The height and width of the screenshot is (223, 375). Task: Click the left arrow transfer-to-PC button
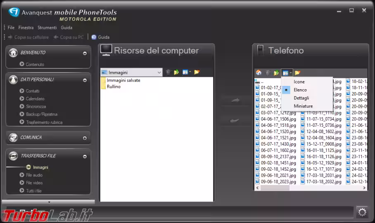pos(235,121)
